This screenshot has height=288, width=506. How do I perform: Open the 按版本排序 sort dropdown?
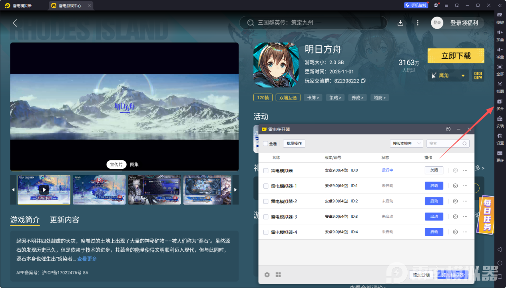click(406, 143)
